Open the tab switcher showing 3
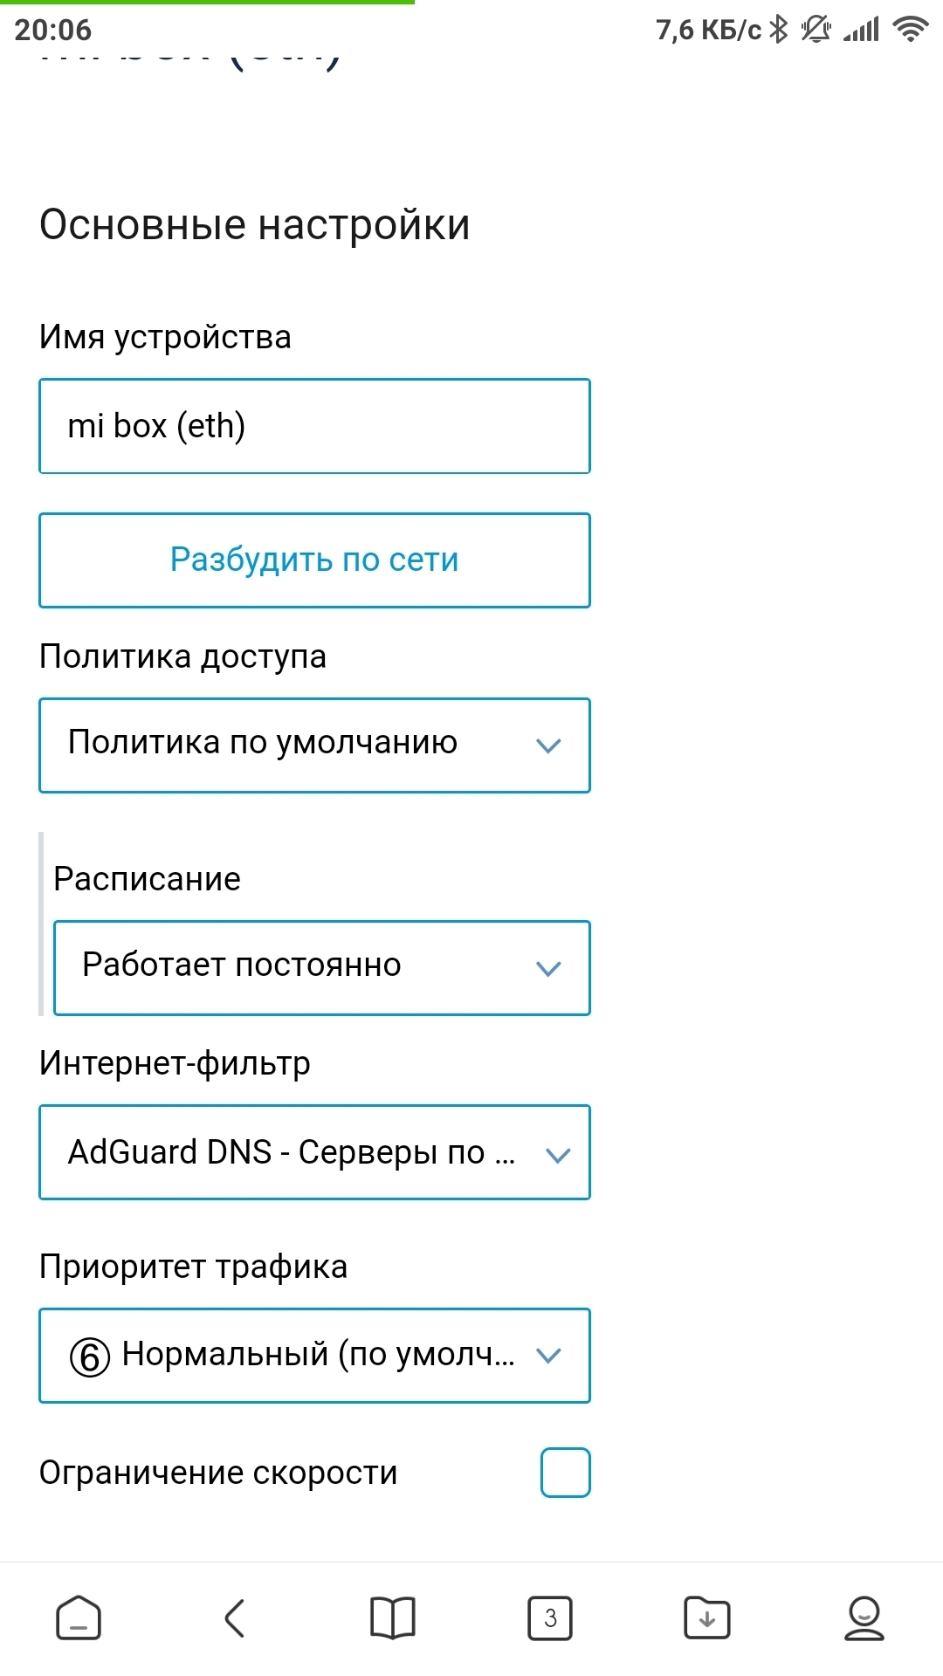The width and height of the screenshot is (943, 1676). click(x=550, y=1618)
